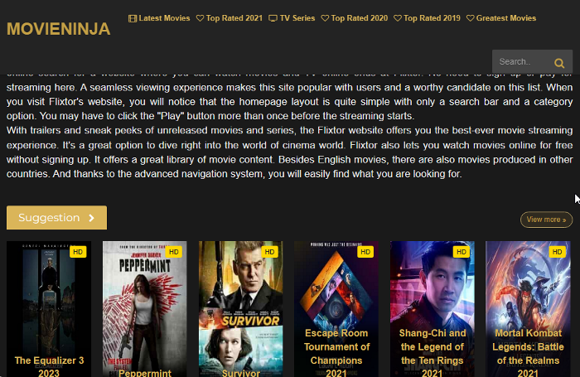
Task: Click the heart icon beside Top Rated 2020
Action: pyautogui.click(x=325, y=18)
